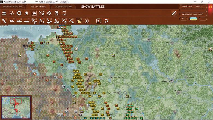Click the '32' value box
Image resolution: width=213 pixels, height=120 pixels.
pos(184,19)
